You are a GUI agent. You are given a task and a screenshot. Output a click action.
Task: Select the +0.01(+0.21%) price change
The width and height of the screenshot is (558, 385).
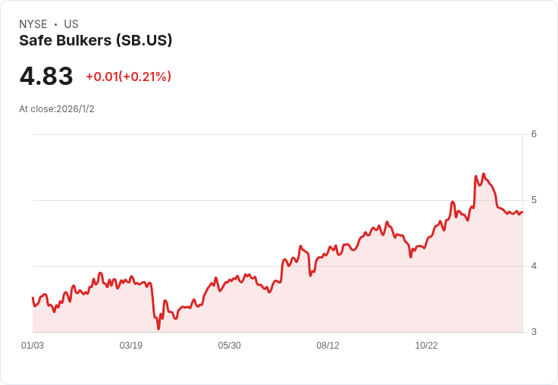(128, 77)
